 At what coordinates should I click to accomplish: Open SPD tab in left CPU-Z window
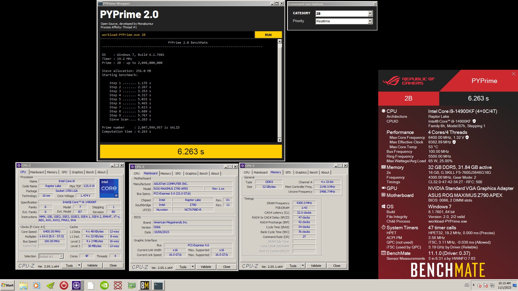64,172
